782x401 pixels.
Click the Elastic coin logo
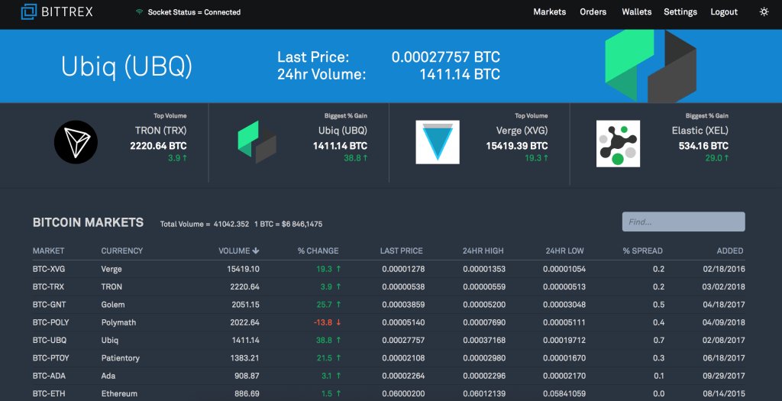pyautogui.click(x=618, y=144)
